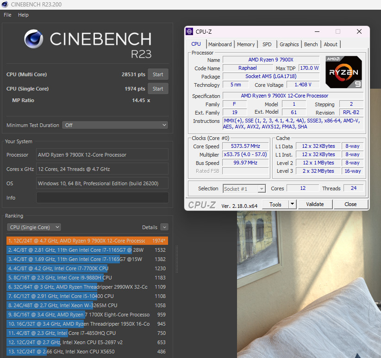381x358 pixels.
Task: Close the CPU-Z window with X
Action: coord(359,31)
